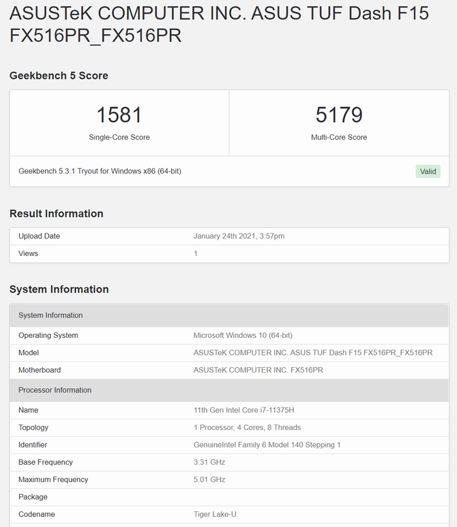Click the Views row label
This screenshot has width=457, height=527.
tap(29, 253)
